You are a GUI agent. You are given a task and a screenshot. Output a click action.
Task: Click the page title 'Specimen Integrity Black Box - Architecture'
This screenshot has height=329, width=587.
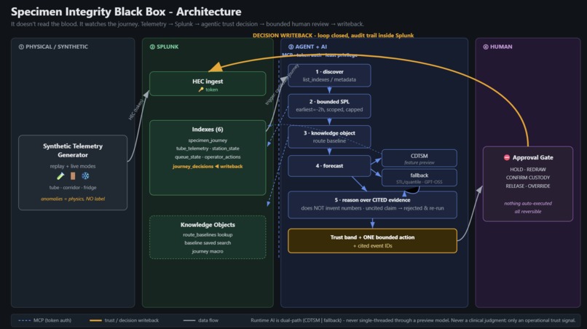coord(126,12)
